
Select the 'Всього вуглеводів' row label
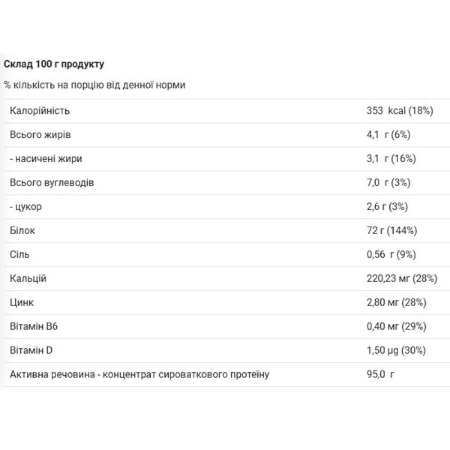coord(52,183)
